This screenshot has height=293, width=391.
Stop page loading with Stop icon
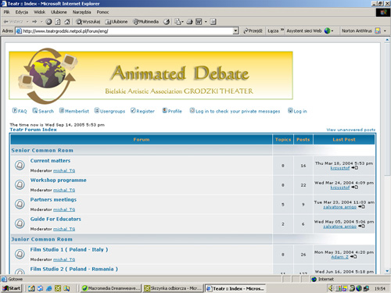click(48, 22)
